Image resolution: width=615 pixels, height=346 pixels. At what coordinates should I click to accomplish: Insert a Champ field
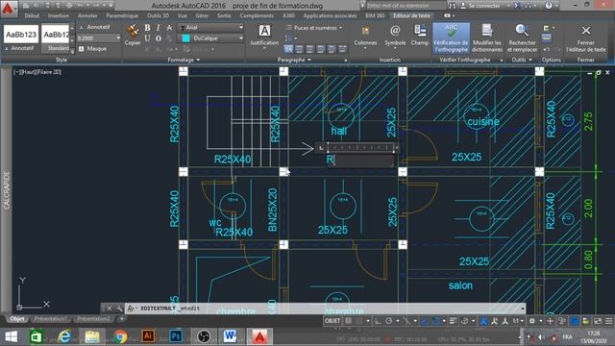click(420, 36)
